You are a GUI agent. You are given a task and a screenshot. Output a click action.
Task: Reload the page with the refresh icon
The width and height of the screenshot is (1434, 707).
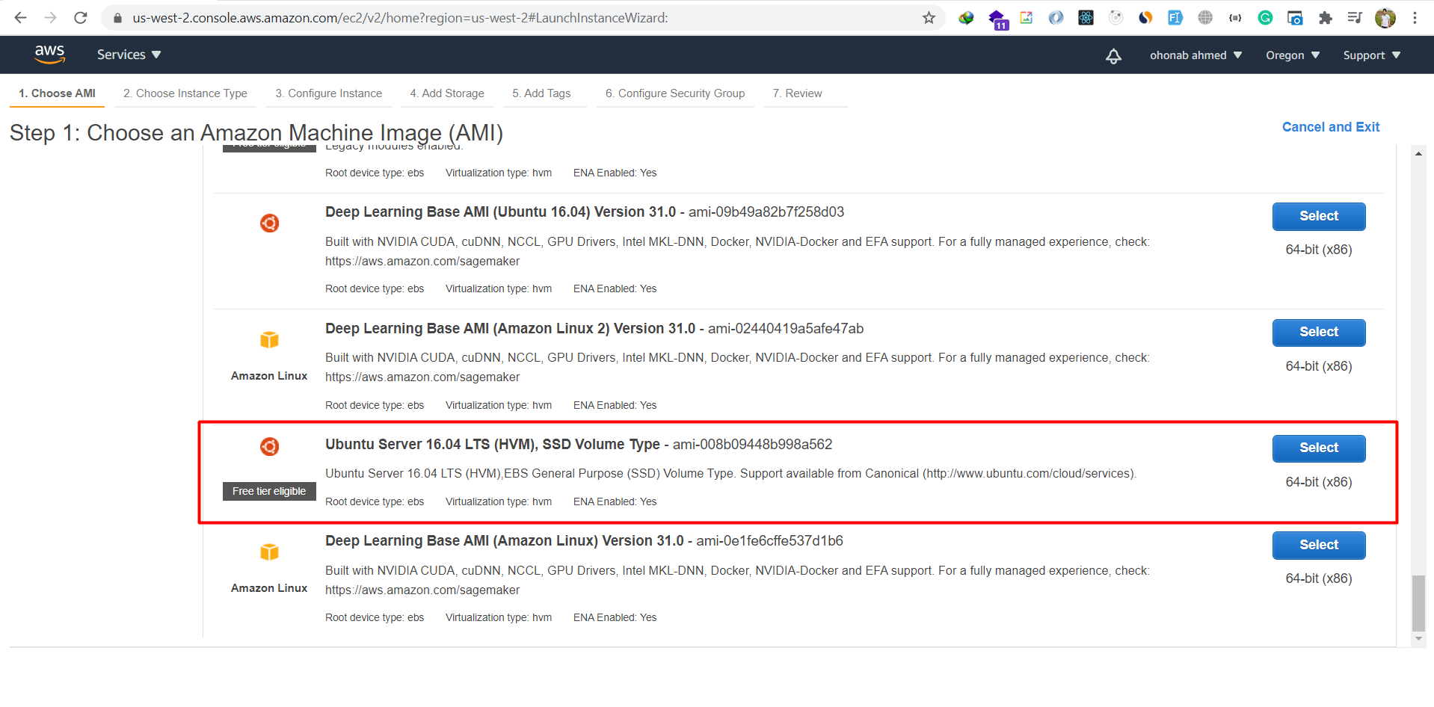[81, 17]
